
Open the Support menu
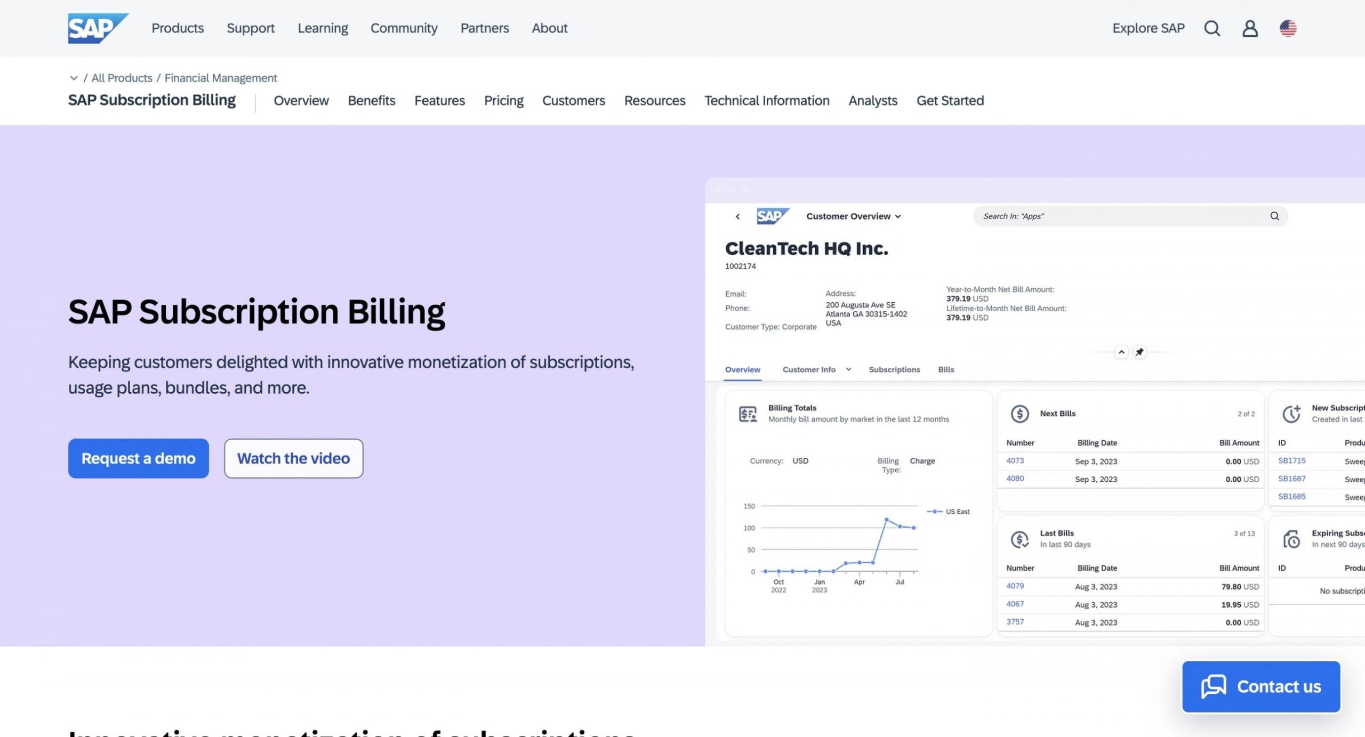[251, 28]
